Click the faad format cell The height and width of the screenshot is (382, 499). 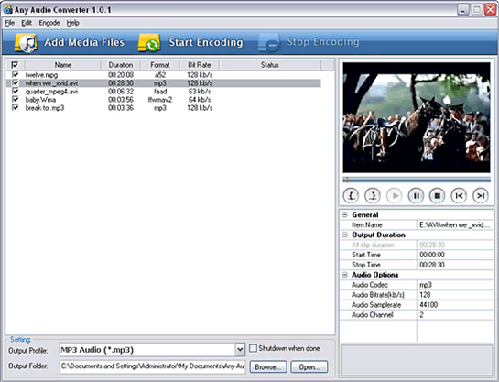pos(160,92)
